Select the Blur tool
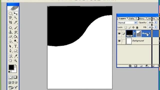This screenshot has width=160, height=90. (10, 41)
